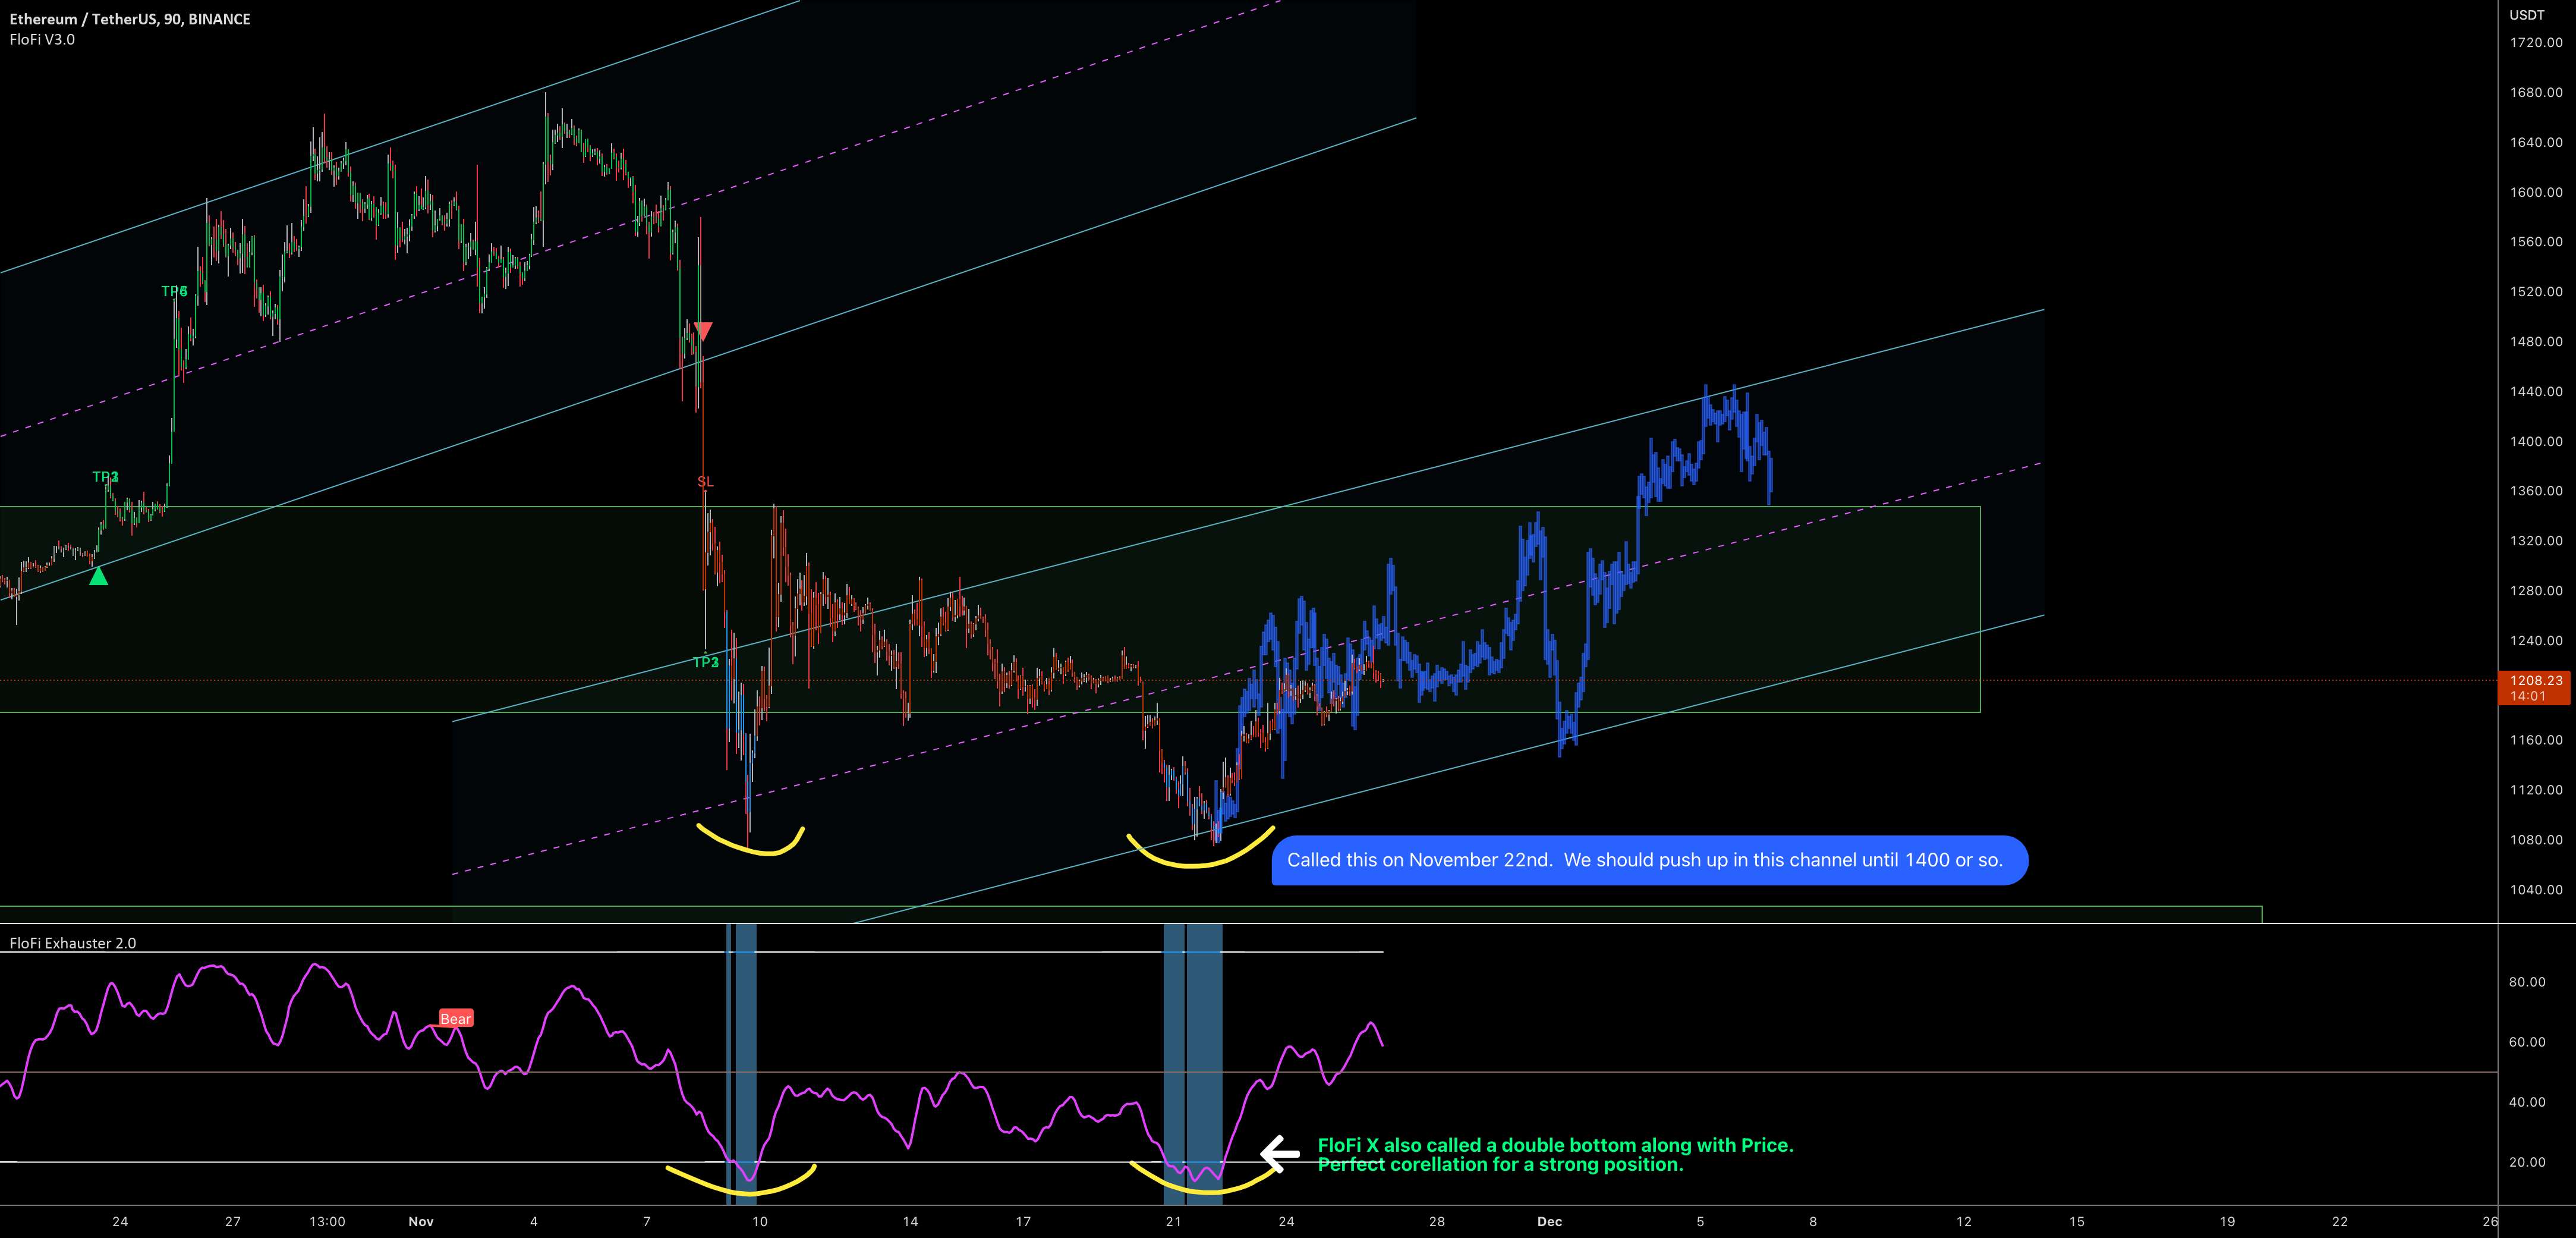Screen dimensions: 2576x1238
Task: Click the 21 date label on time axis
Action: pyautogui.click(x=1173, y=1221)
